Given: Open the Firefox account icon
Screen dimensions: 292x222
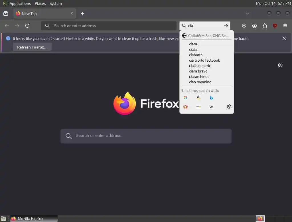Looking at the screenshot, I should click(254, 26).
